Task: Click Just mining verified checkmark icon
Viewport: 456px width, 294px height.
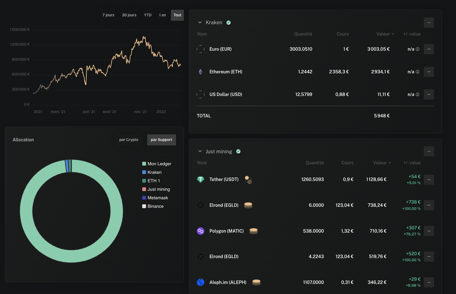Action: pos(238,151)
